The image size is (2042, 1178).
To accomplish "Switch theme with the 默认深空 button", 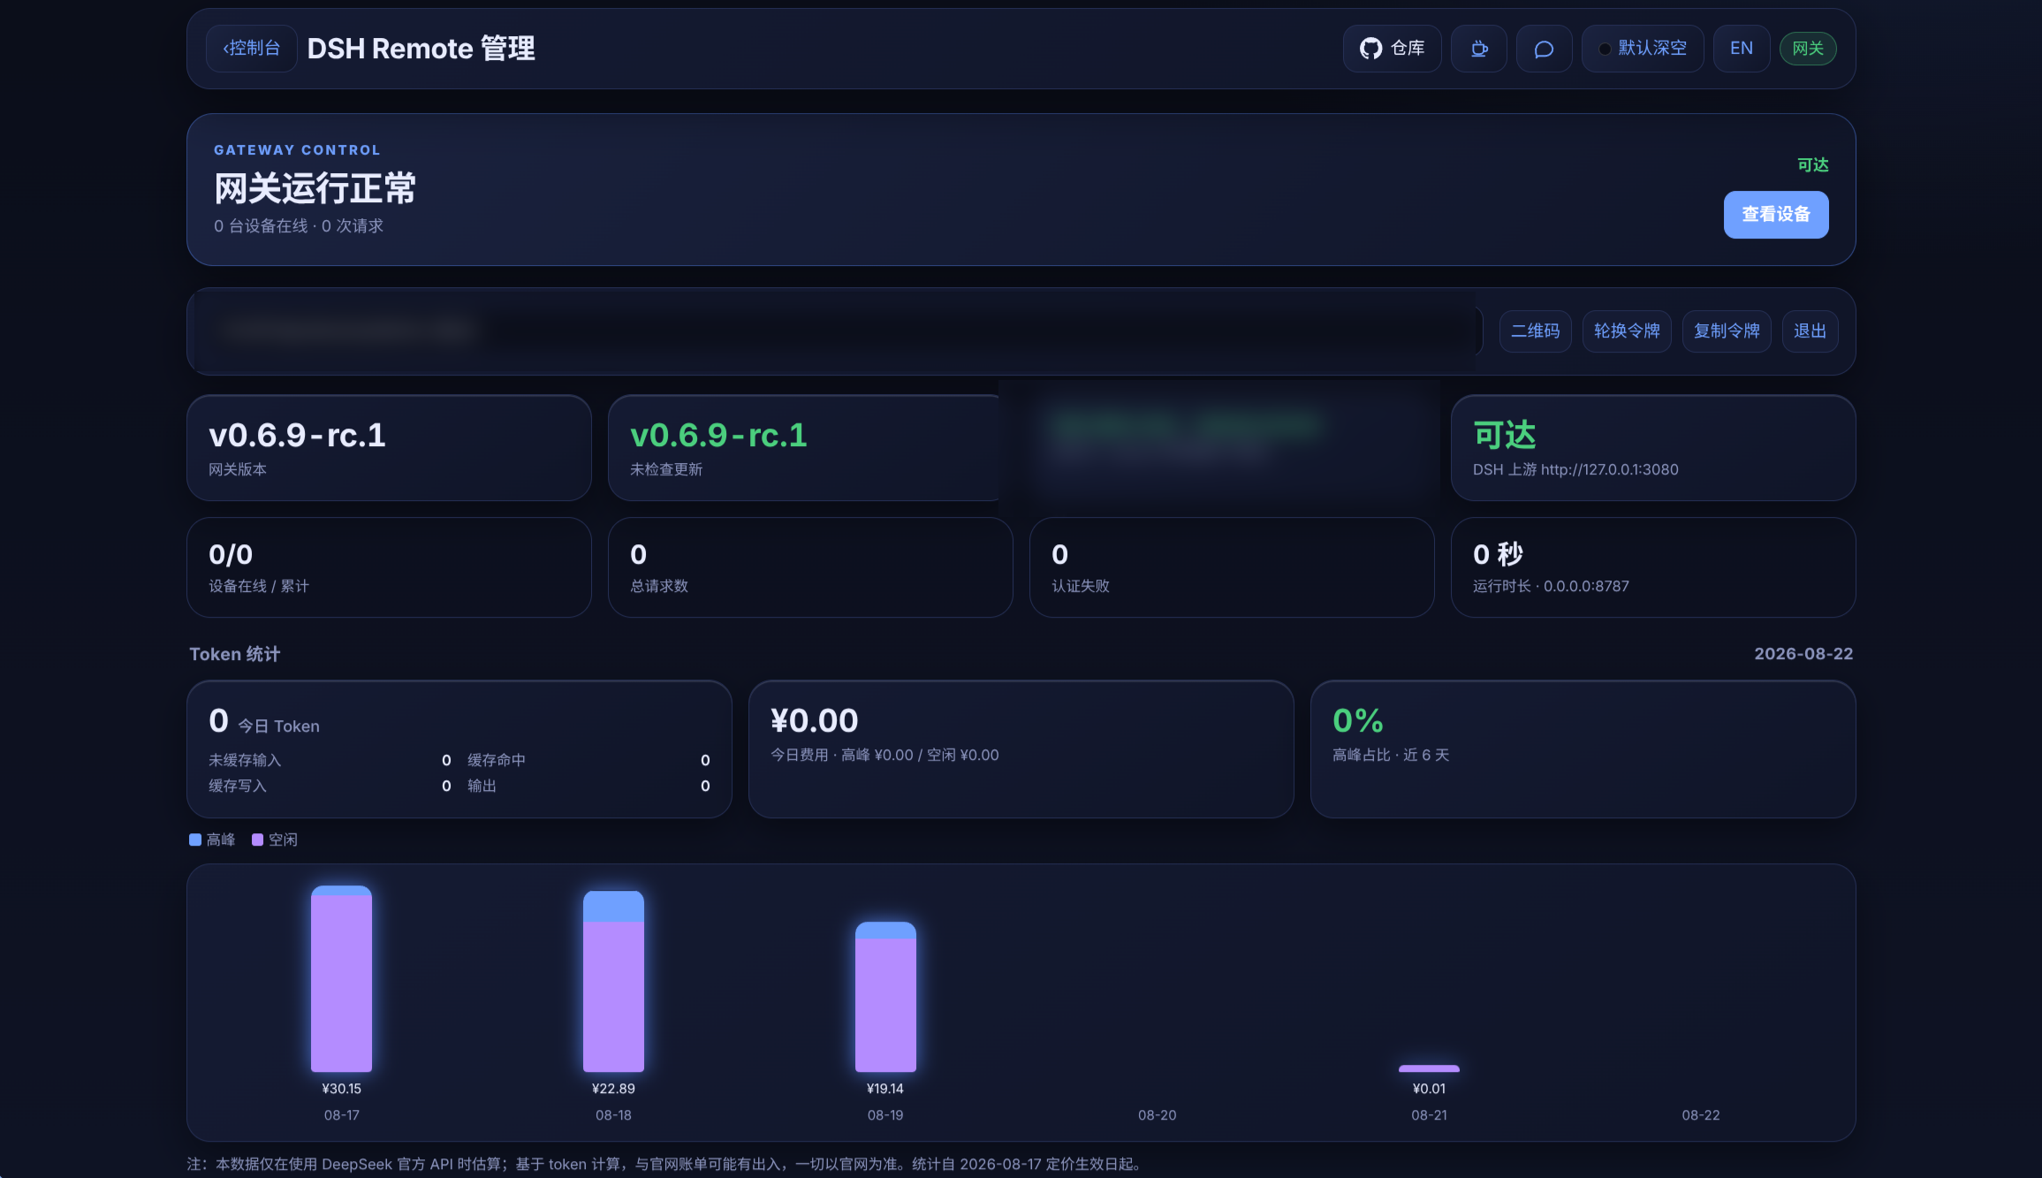I will pos(1642,49).
